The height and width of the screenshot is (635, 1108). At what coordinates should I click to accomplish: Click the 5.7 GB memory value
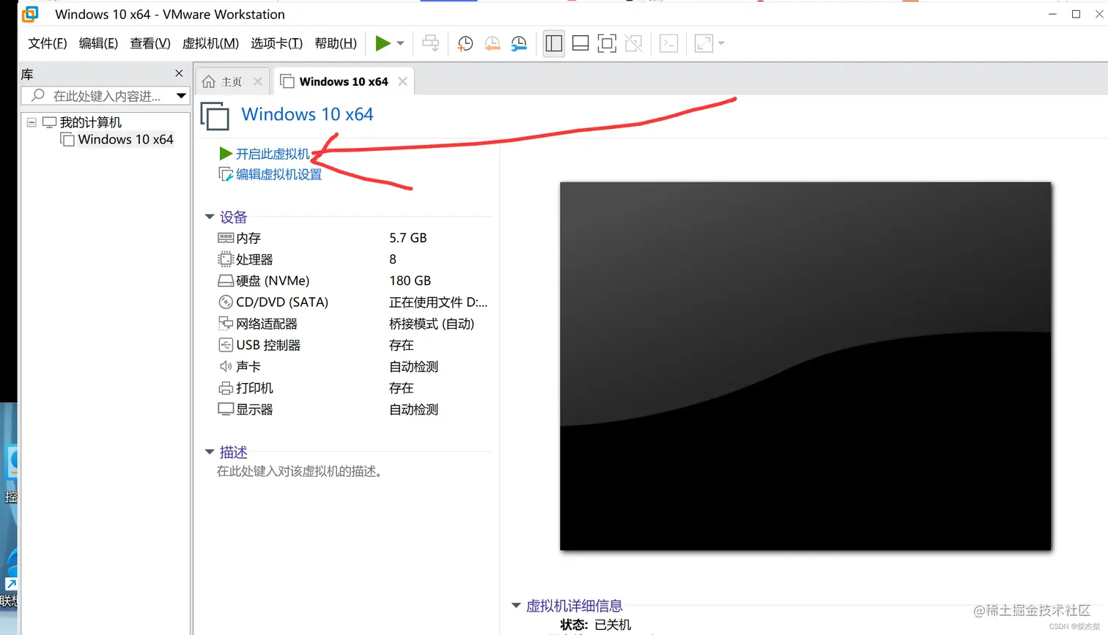[x=408, y=238]
